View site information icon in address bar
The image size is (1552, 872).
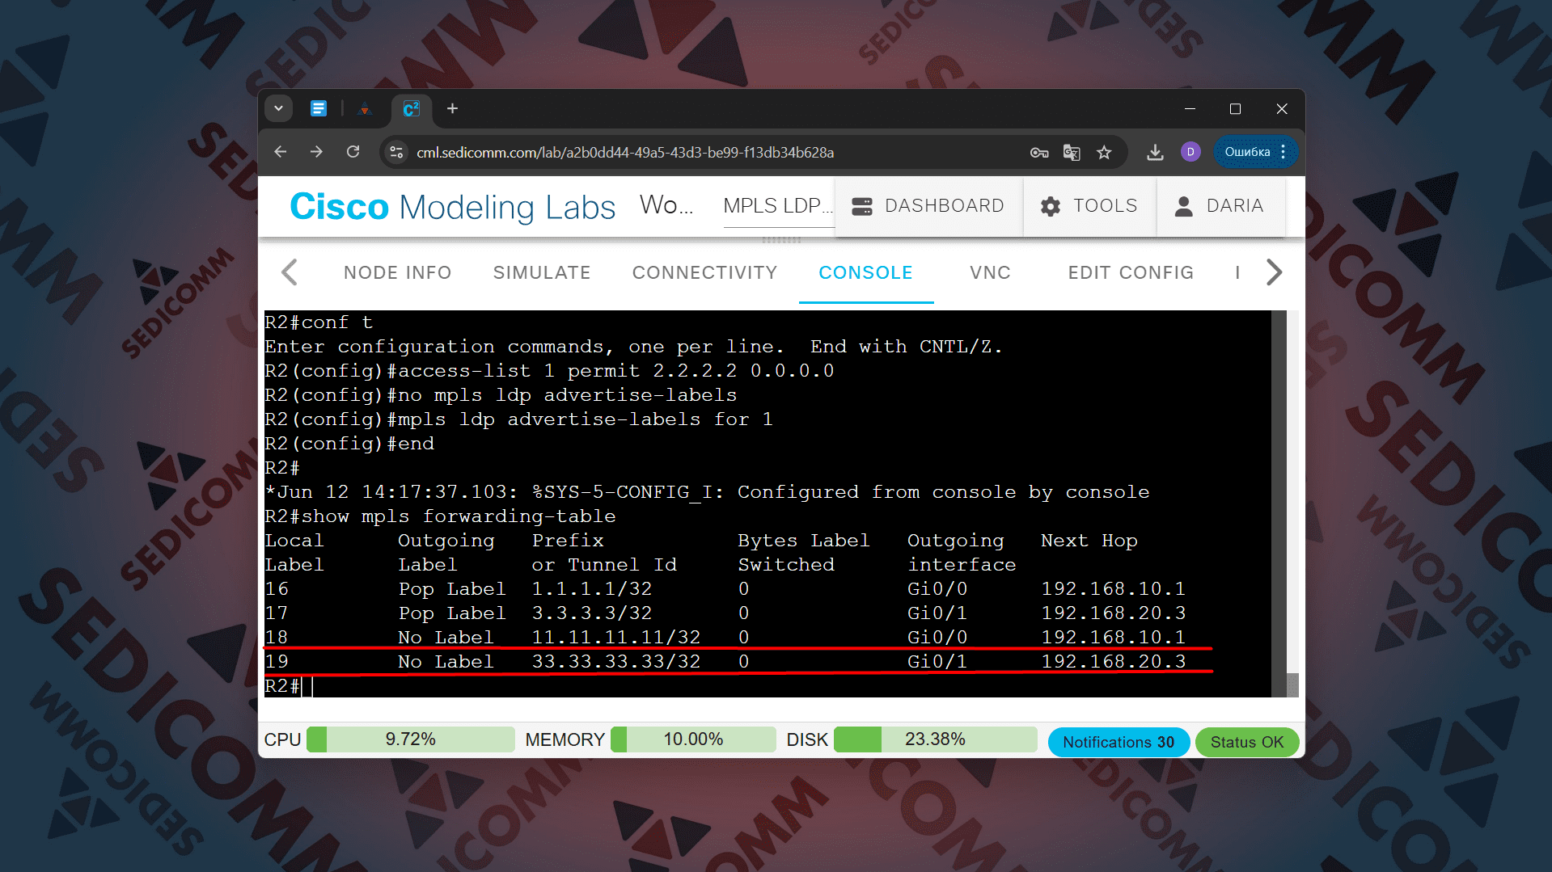click(x=396, y=152)
